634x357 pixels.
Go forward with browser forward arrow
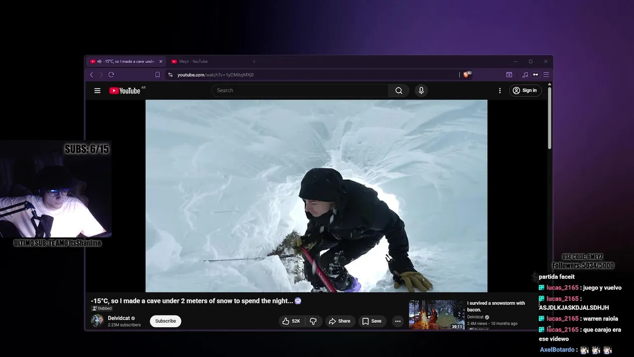coord(102,75)
